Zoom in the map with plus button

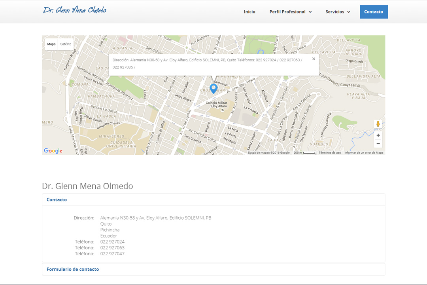[378, 135]
